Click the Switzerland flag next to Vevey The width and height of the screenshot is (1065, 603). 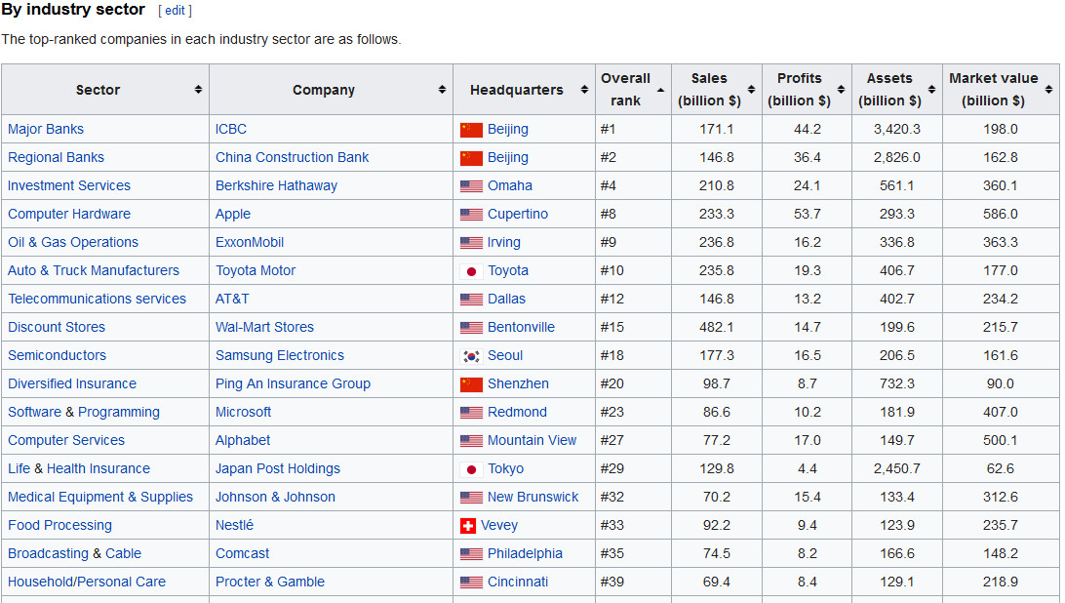468,526
